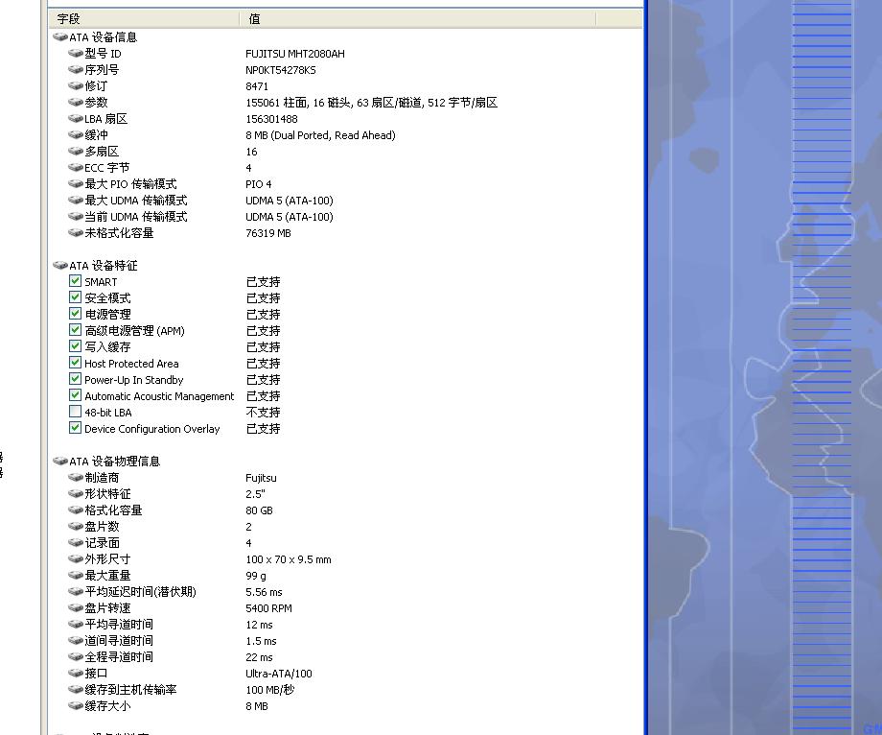Image resolution: width=882 pixels, height=735 pixels.
Task: Select the 平均延迟时间(潜伏期) row label
Action: 140,592
